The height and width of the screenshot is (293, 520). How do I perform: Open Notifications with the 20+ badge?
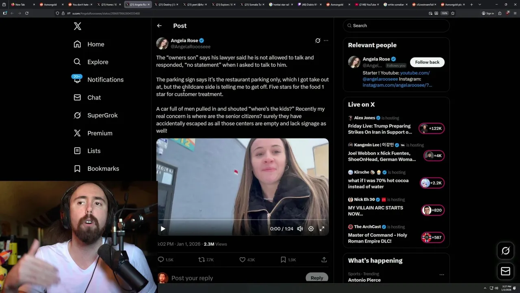tap(98, 79)
